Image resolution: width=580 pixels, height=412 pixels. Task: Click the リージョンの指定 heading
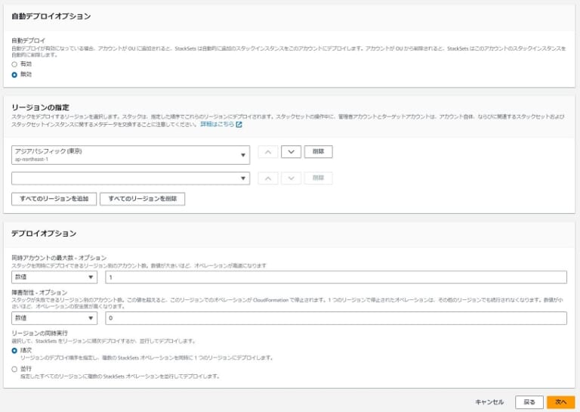point(40,107)
